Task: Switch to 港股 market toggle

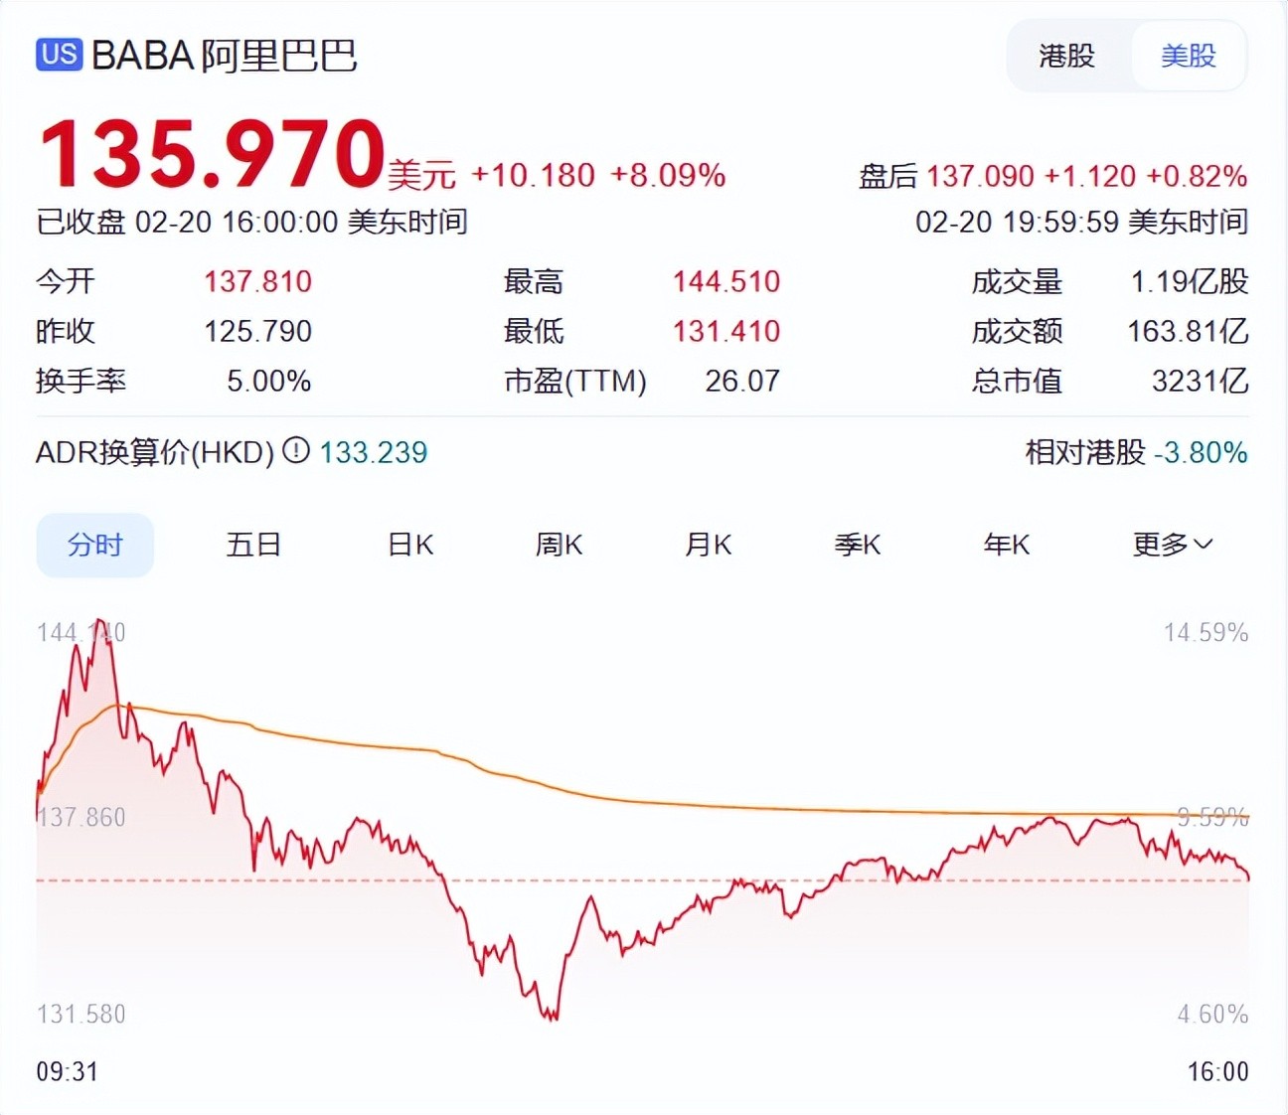Action: [x=1066, y=56]
